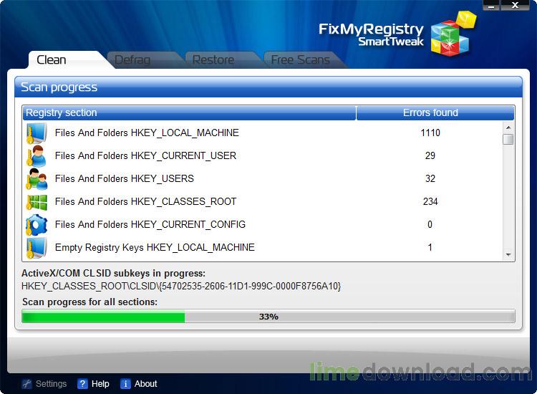Click the blue info About icon
Image resolution: width=537 pixels, height=394 pixels.
coord(125,384)
